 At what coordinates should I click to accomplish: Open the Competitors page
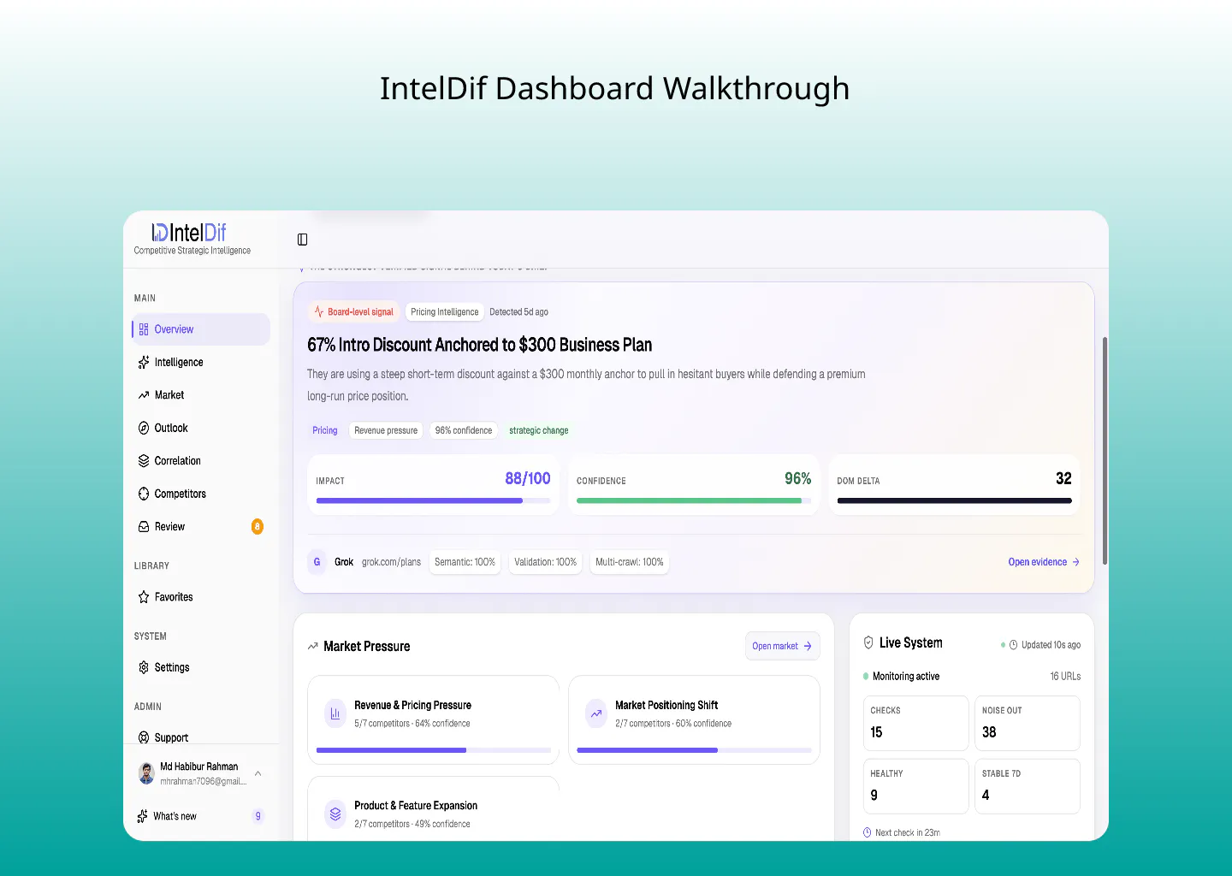pyautogui.click(x=201, y=494)
